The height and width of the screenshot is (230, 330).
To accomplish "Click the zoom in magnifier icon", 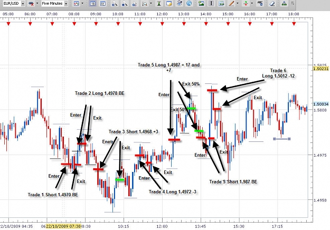I will tap(115, 4).
